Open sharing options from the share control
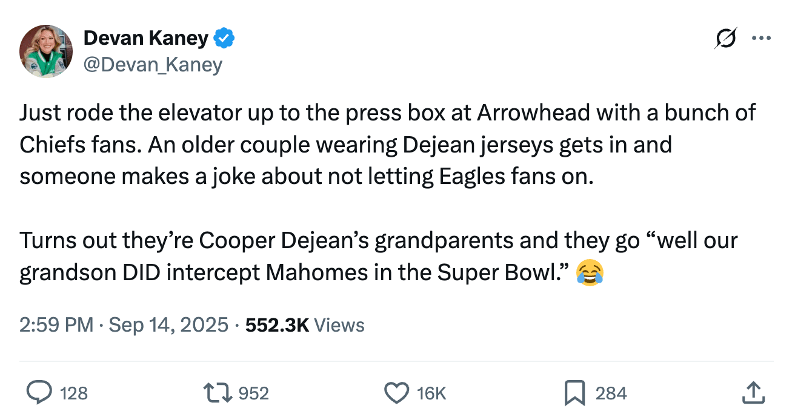This screenshot has height=420, width=795. click(x=753, y=393)
